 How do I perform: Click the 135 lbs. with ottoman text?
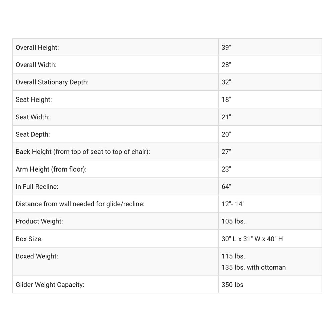[x=254, y=267]
